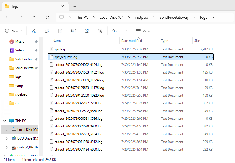
Task: Go forward with the right arrow
Action: 21,17
